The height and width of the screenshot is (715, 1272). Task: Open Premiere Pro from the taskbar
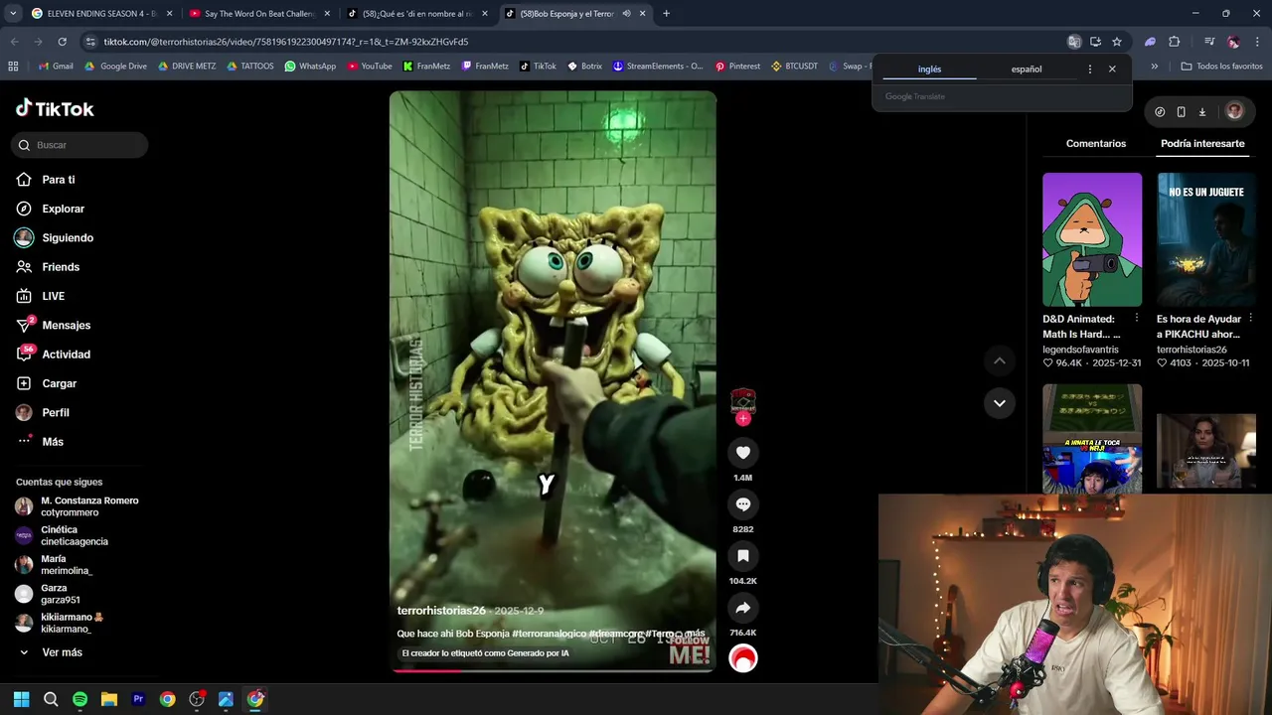click(x=138, y=699)
